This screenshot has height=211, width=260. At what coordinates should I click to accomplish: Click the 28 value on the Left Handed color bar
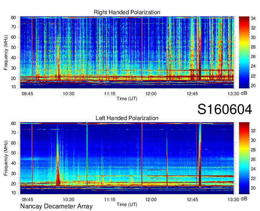coord(253,150)
